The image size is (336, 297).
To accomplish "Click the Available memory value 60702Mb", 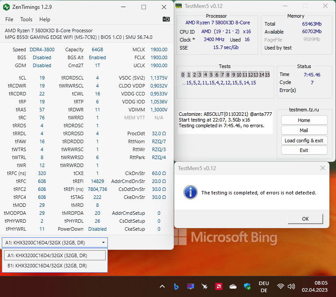I will [x=312, y=31].
